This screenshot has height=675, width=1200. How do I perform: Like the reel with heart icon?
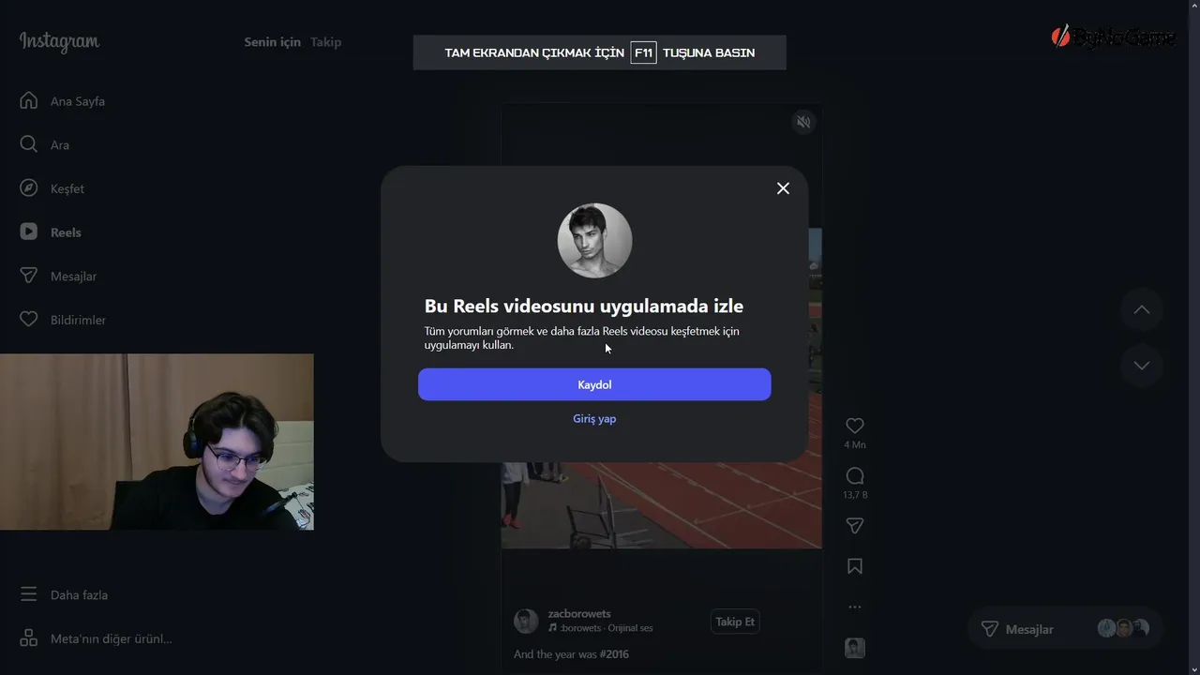click(x=855, y=426)
